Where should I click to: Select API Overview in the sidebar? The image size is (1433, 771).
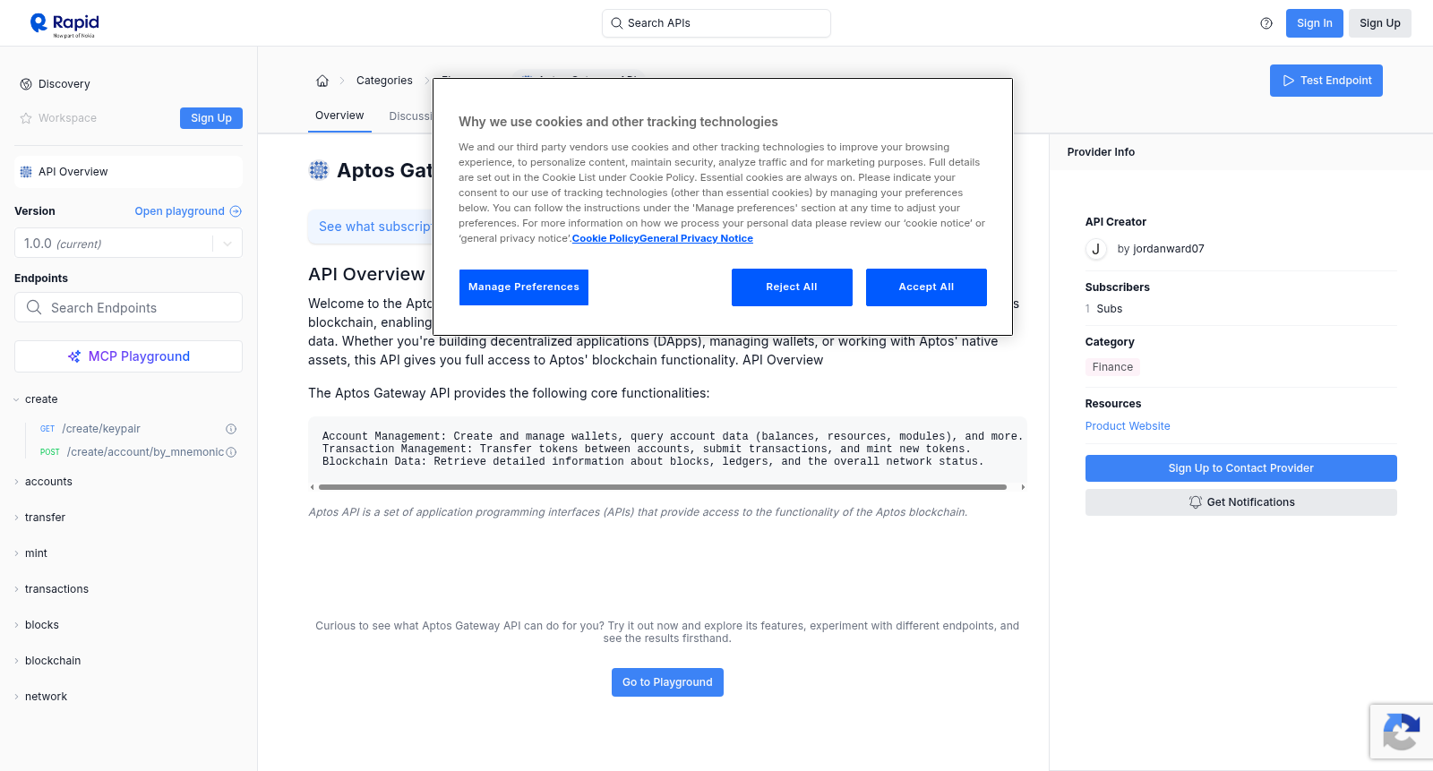[128, 172]
